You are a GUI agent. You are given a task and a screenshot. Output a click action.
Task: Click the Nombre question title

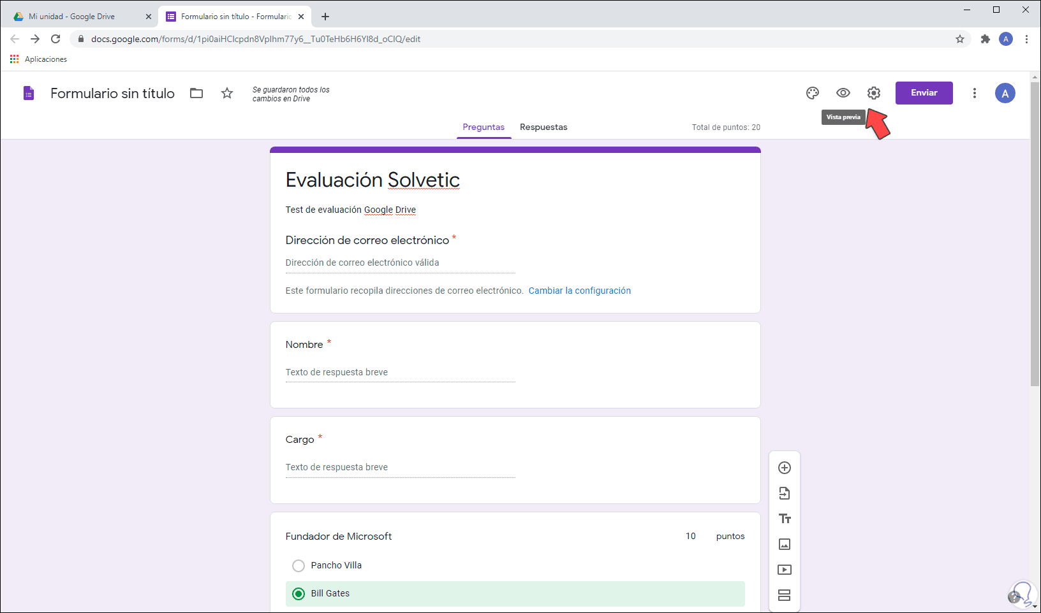[x=304, y=345]
